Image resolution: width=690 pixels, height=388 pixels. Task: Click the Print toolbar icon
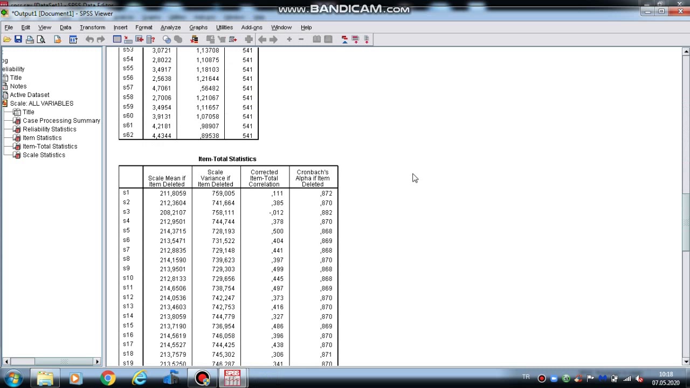point(30,39)
